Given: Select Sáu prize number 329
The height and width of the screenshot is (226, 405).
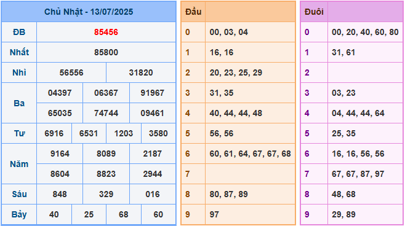Looking at the screenshot, I should [106, 194].
